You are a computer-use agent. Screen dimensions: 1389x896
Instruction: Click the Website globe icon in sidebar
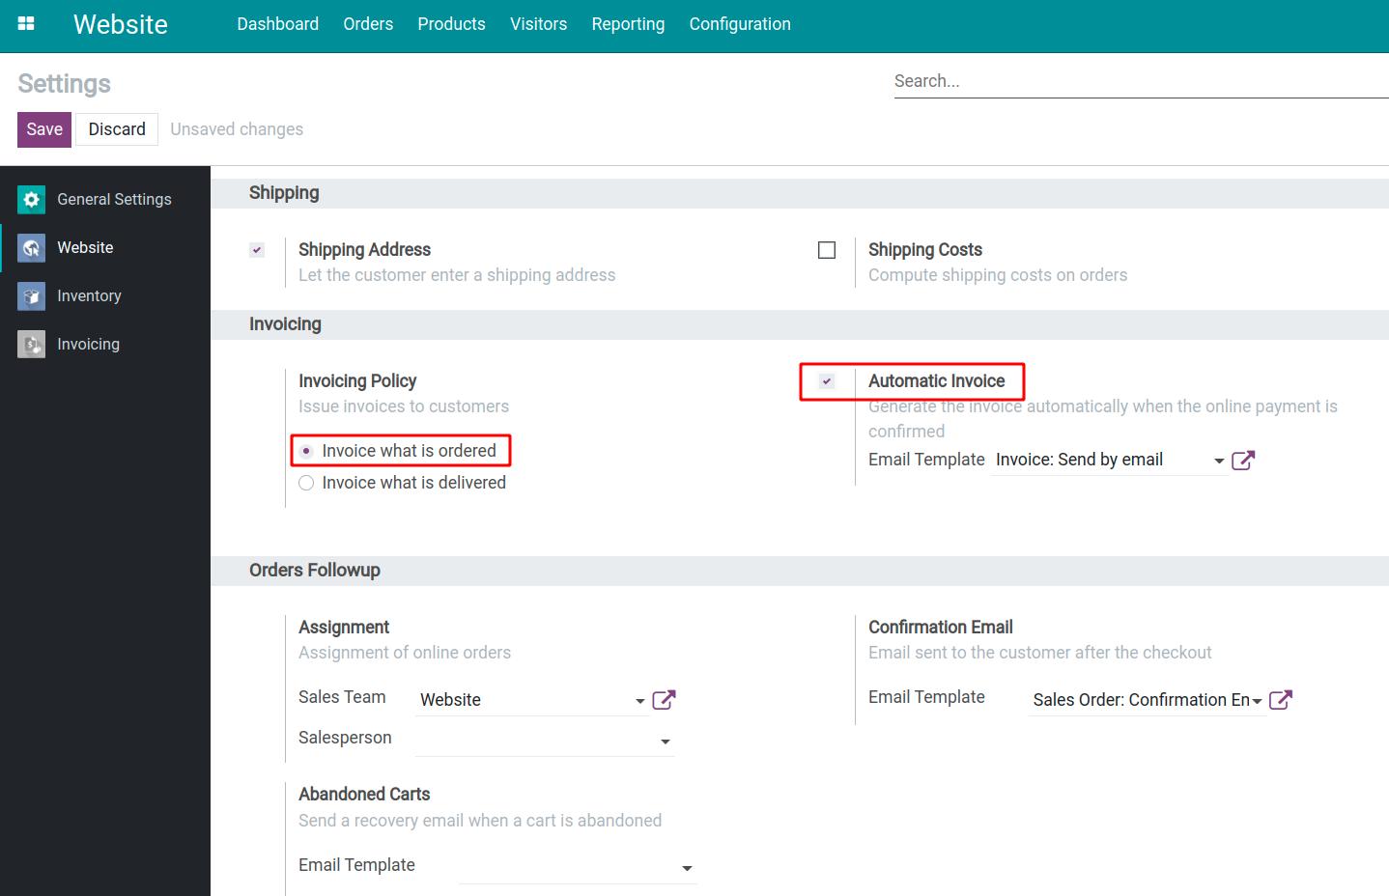tap(32, 248)
